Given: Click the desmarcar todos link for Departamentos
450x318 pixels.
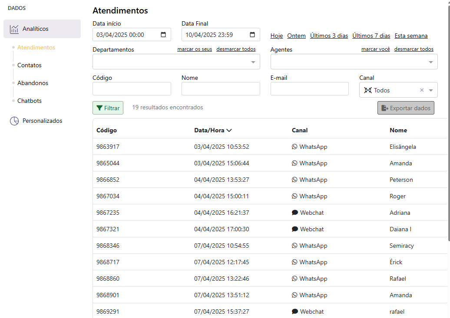Looking at the screenshot, I should [236, 49].
